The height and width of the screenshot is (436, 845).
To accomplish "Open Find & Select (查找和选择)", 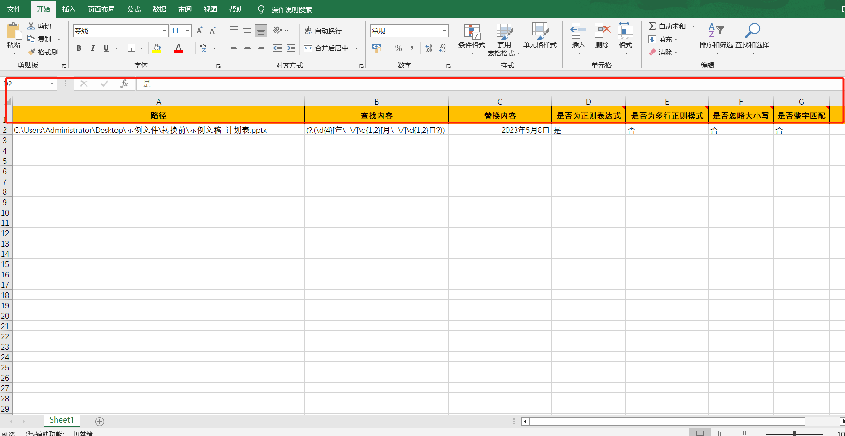I will [x=753, y=38].
